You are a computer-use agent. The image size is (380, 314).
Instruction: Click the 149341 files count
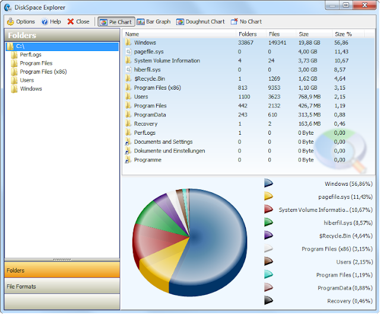coord(277,43)
